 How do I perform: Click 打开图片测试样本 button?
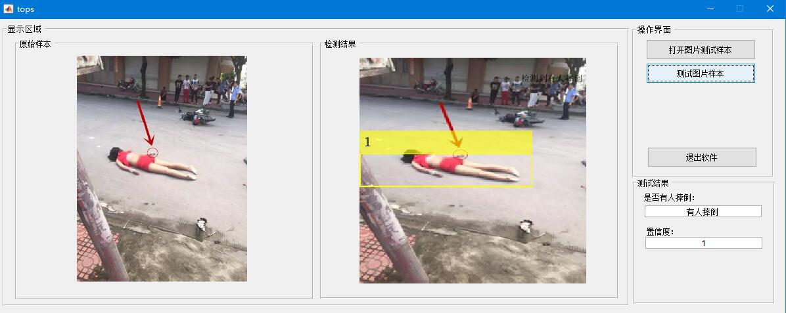pyautogui.click(x=701, y=50)
